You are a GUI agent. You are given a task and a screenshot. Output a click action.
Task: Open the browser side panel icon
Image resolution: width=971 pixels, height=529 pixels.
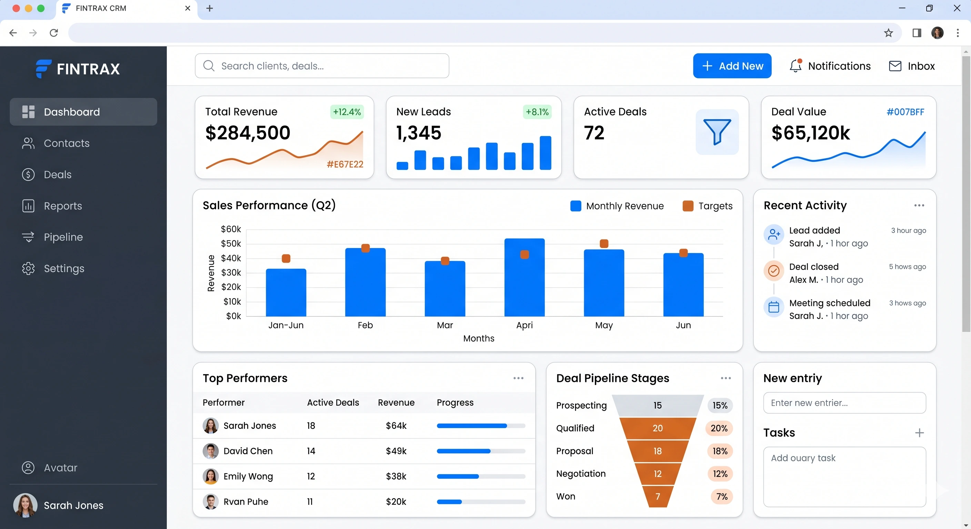tap(917, 33)
